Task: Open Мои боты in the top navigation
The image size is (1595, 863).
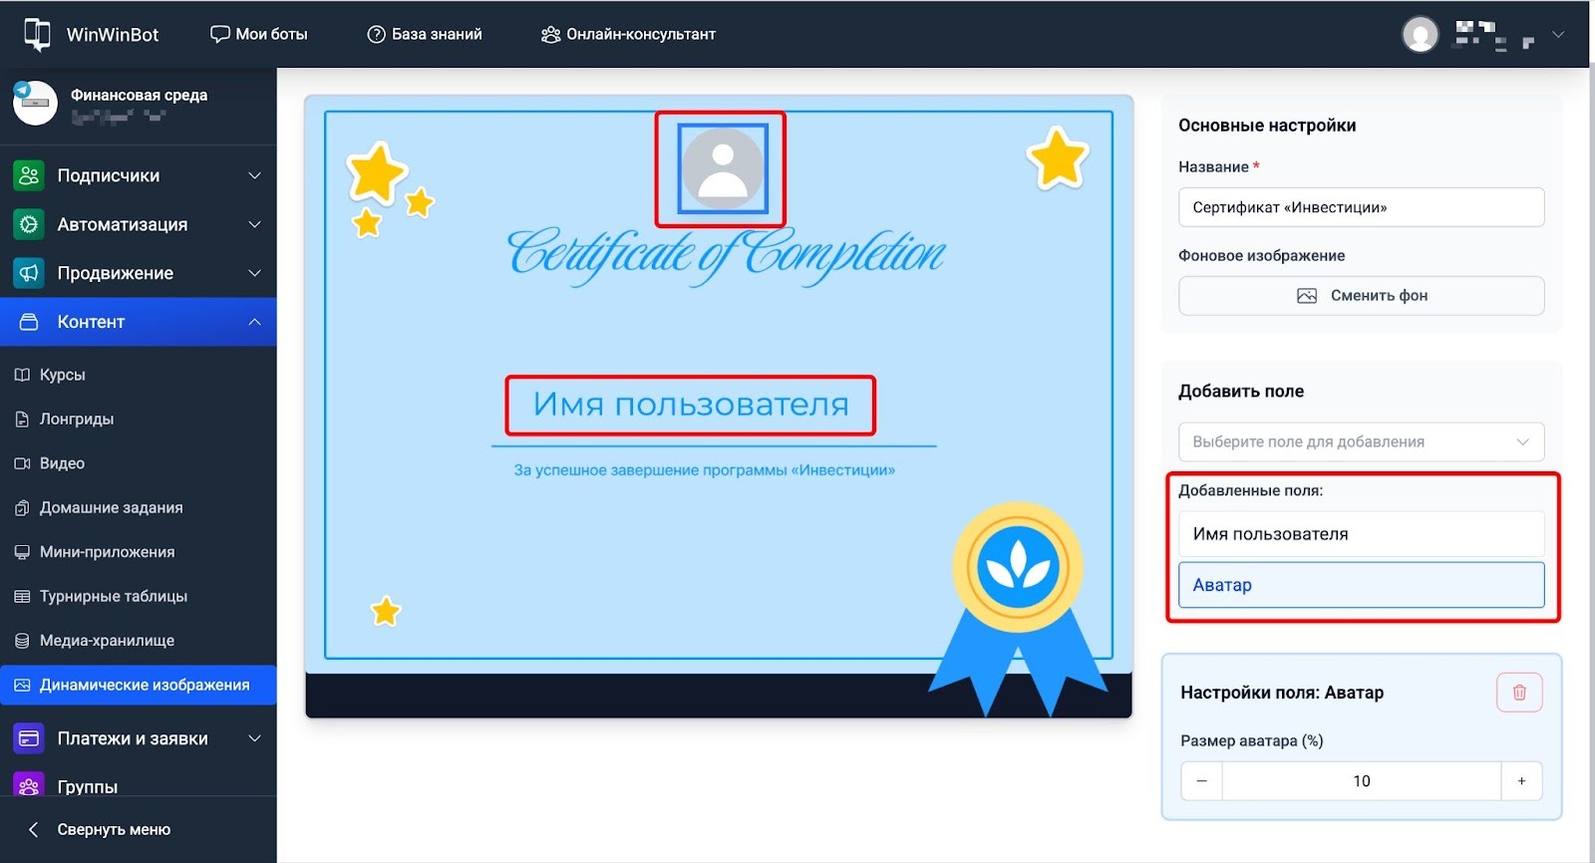Action: coord(259,34)
